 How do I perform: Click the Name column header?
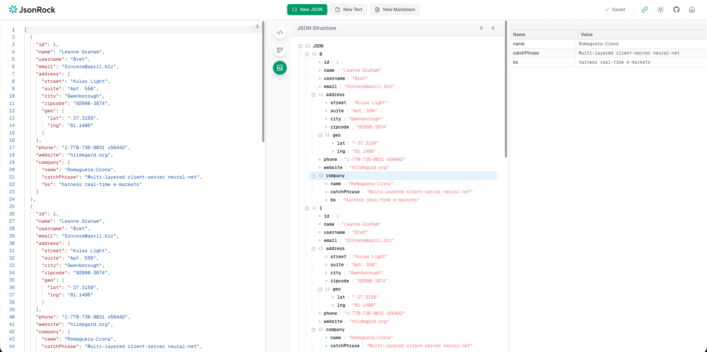(544, 35)
